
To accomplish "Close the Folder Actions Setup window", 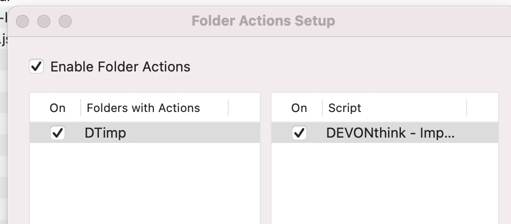I will [x=22, y=21].
